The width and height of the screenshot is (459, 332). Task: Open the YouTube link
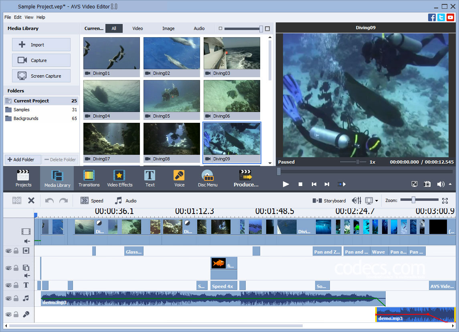[x=450, y=17]
